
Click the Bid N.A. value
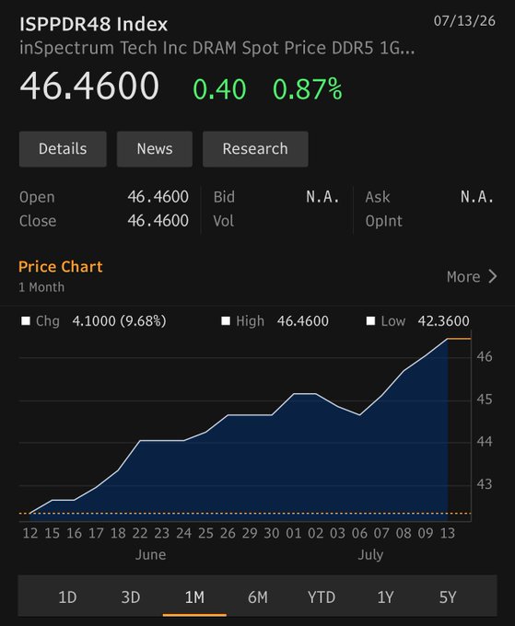point(322,197)
